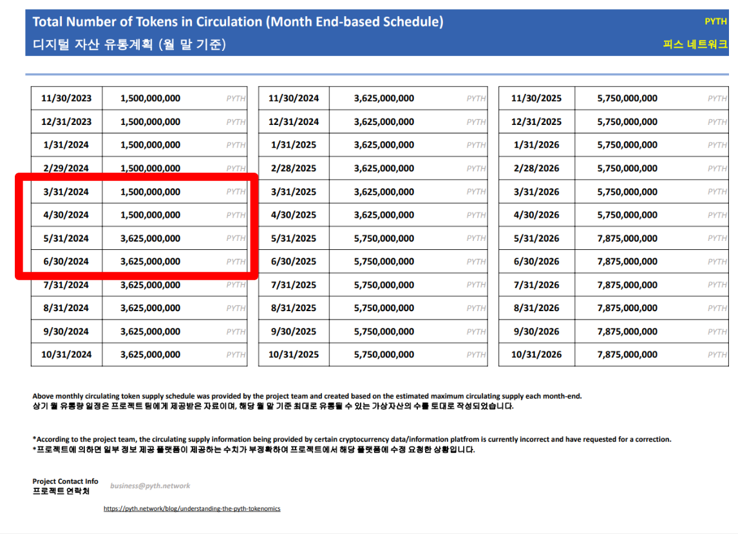This screenshot has height=534, width=738.
Task: Click the 10/31/2024 date cell
Action: pyautogui.click(x=66, y=354)
